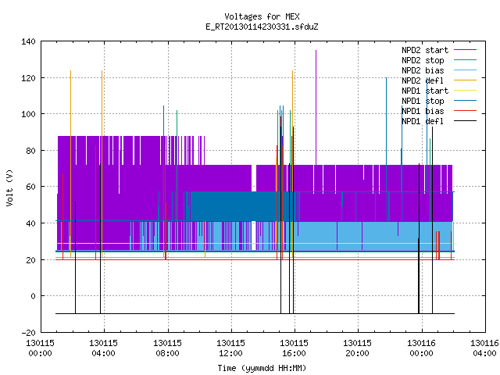Click the orange line sample beside NPD2 defl
The width and height of the screenshot is (500, 375).
point(466,80)
